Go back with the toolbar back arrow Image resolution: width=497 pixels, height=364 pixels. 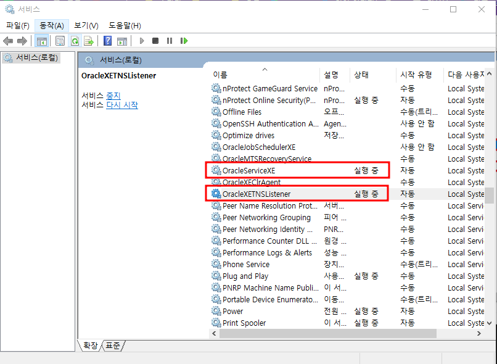click(8, 41)
